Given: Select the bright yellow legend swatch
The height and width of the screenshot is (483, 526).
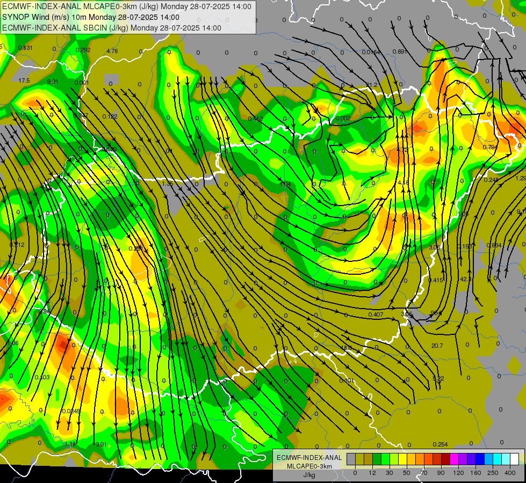Looking at the screenshot, I should [x=403, y=459].
